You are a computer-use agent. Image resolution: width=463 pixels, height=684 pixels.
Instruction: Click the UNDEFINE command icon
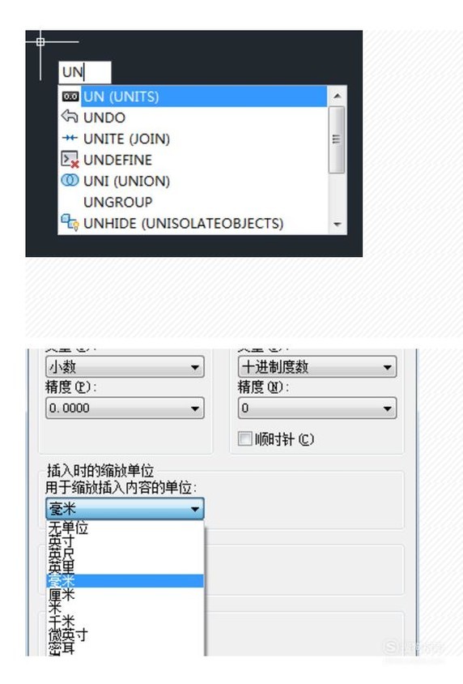pos(70,160)
